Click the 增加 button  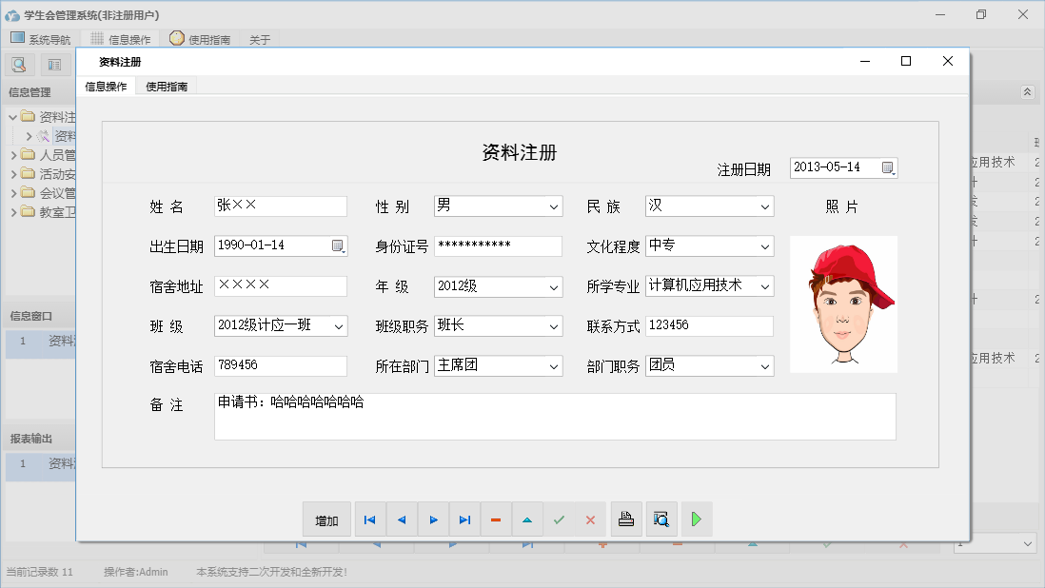pos(326,520)
